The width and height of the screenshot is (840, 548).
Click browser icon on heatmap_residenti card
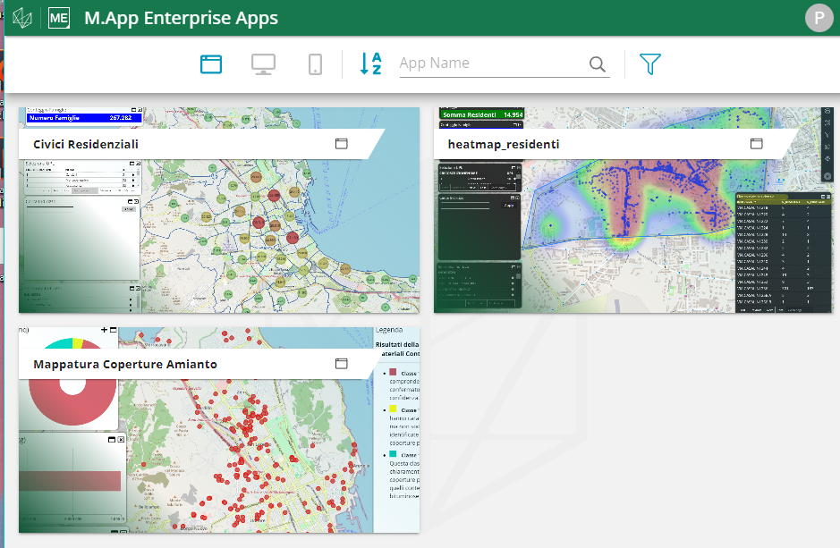click(757, 143)
